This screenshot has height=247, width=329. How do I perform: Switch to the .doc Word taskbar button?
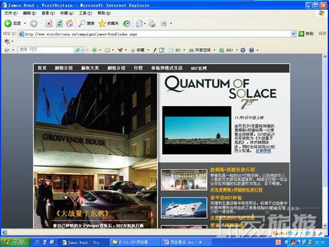[187, 242]
